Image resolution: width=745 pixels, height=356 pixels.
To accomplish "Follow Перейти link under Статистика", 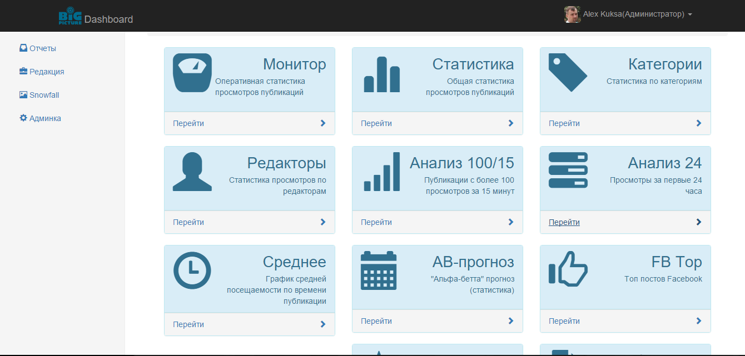I will point(376,123).
